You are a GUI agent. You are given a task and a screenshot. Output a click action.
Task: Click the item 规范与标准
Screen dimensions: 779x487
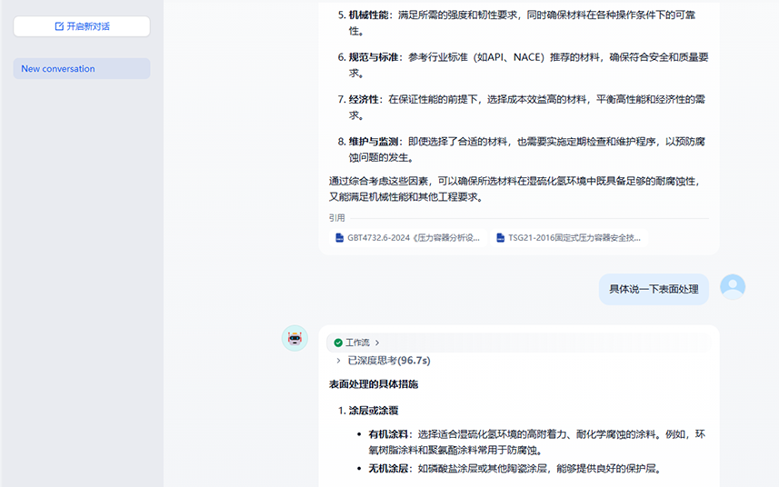[373, 57]
